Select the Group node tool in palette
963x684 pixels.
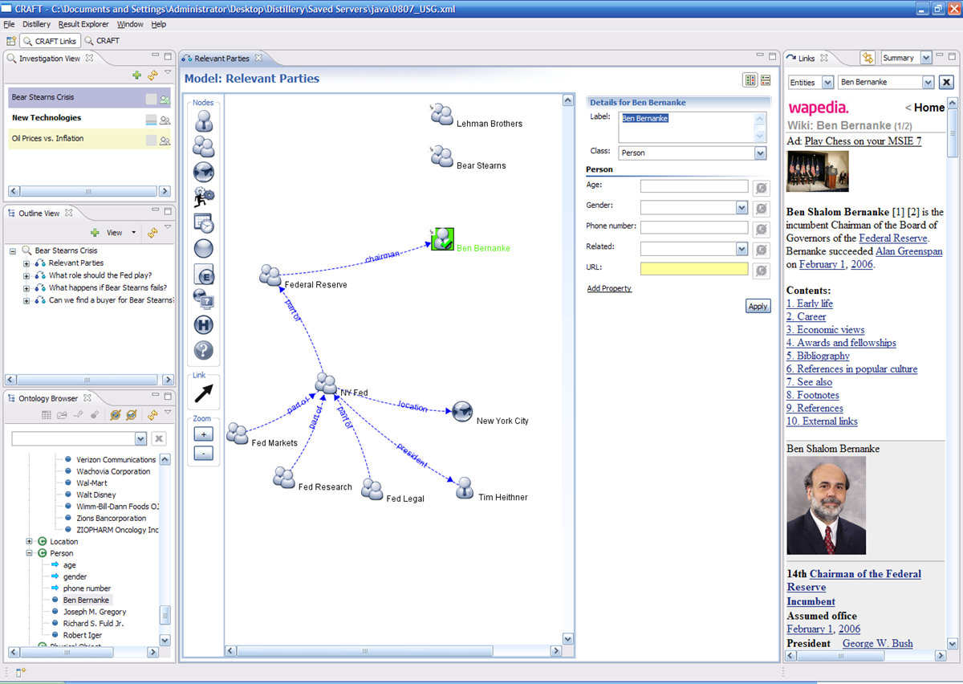coord(204,146)
